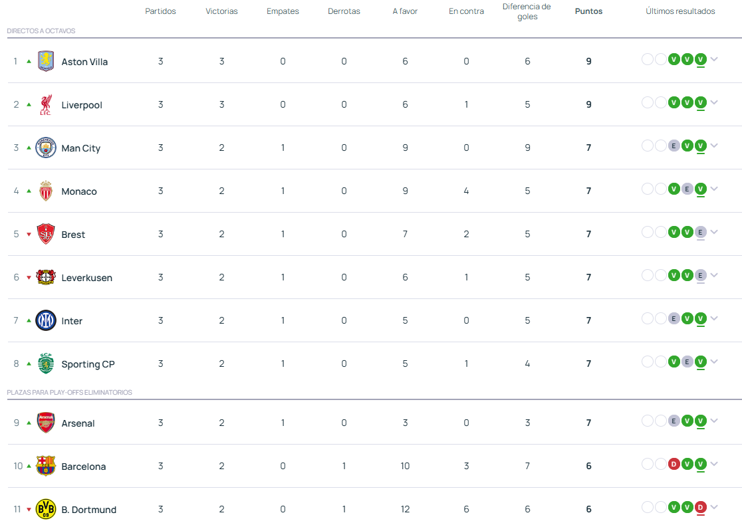The height and width of the screenshot is (525, 742).
Task: Open the Arsenal team name link
Action: coord(78,423)
